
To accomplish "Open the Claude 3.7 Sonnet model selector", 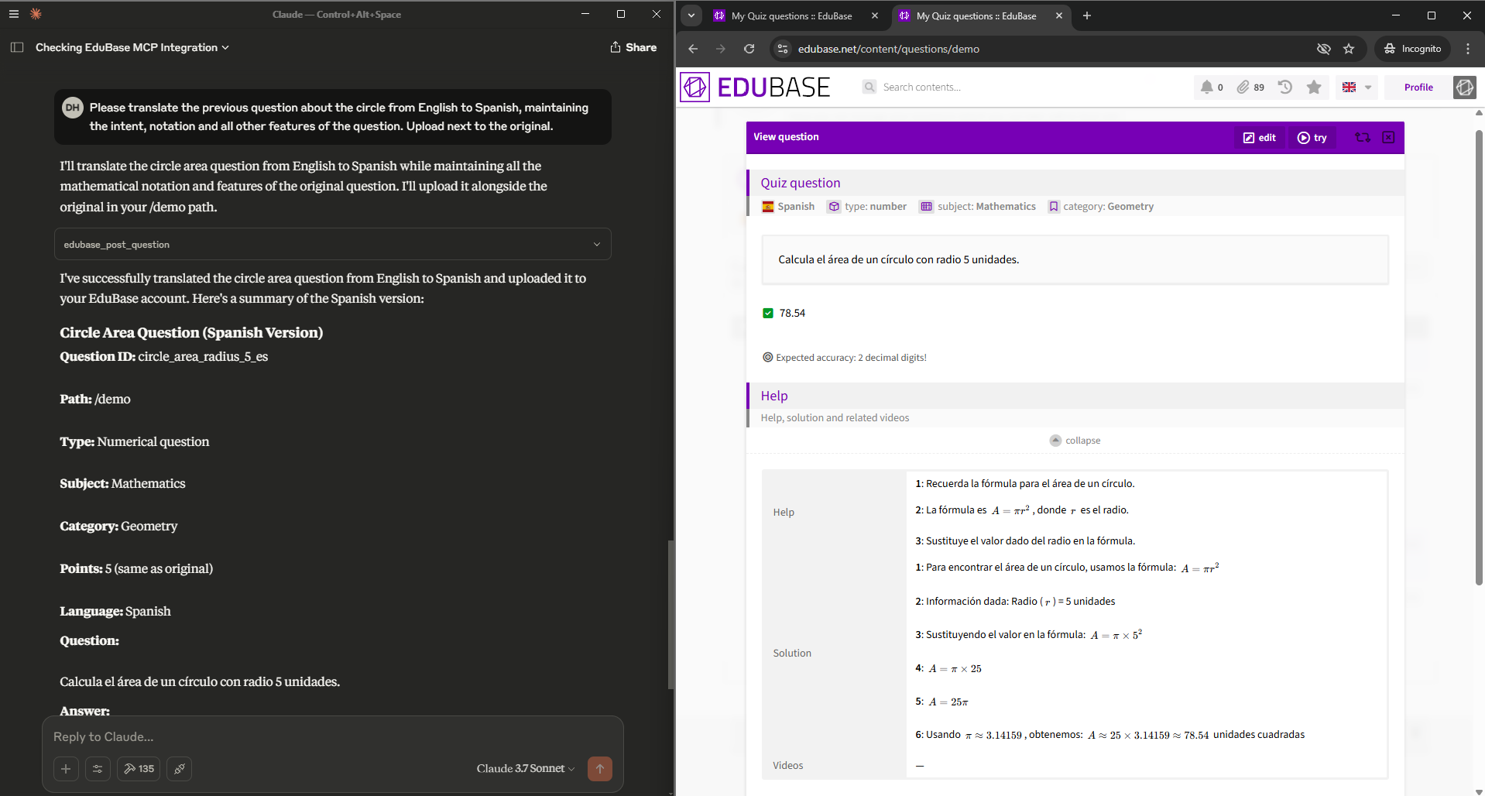I will pyautogui.click(x=526, y=769).
